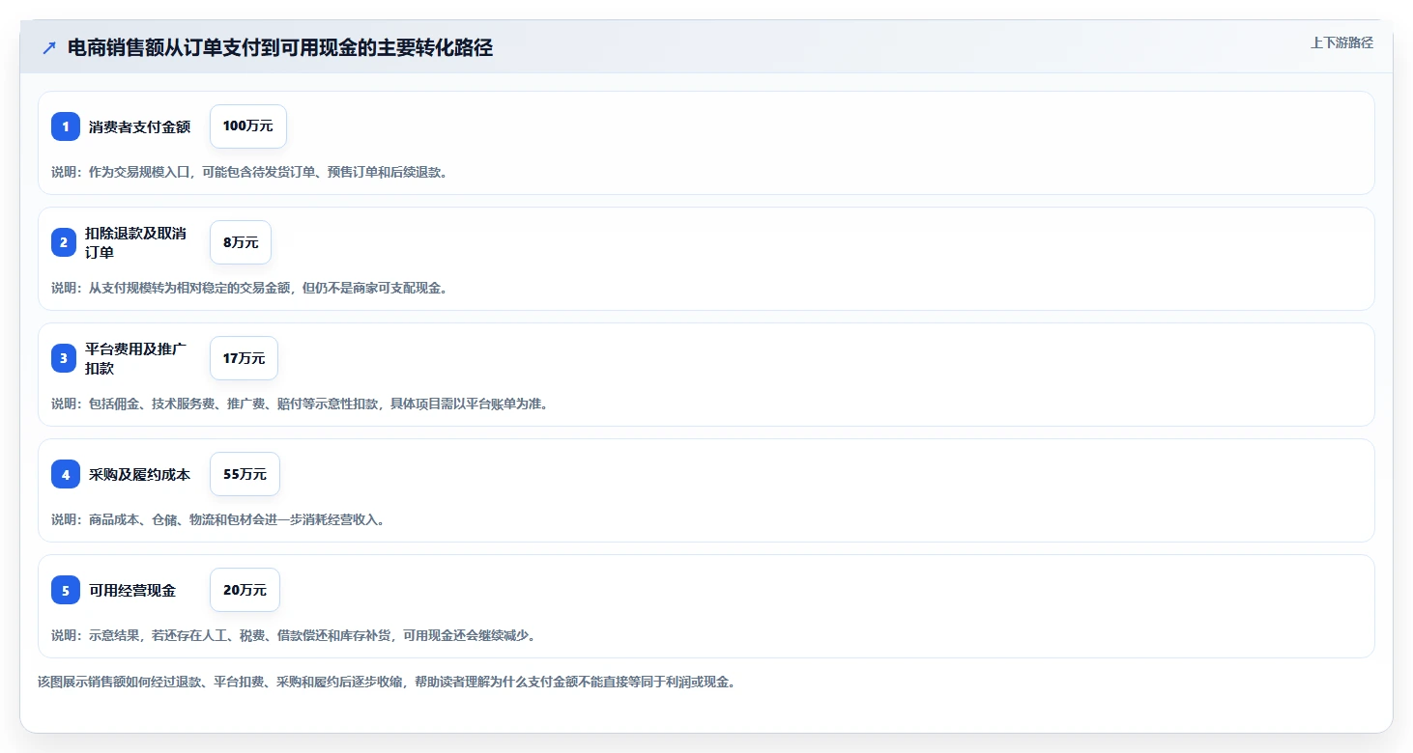The width and height of the screenshot is (1413, 753).
Task: Click the 55万元 value chip
Action: 245,474
